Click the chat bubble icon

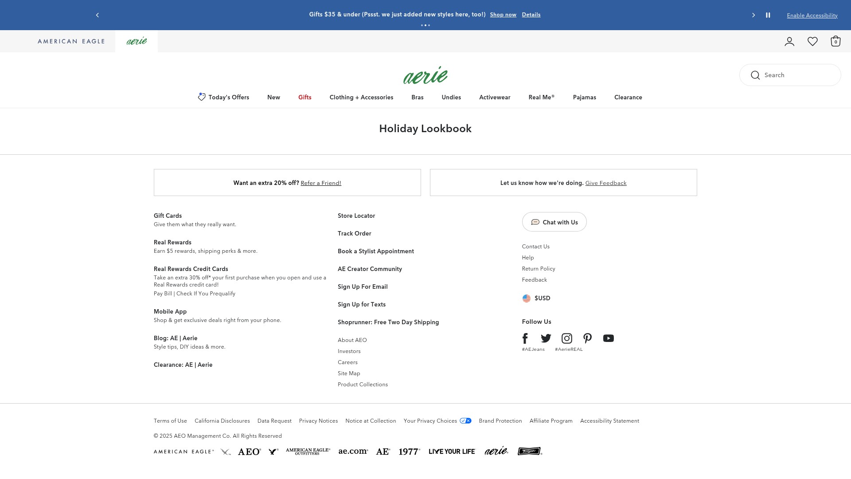tap(535, 222)
